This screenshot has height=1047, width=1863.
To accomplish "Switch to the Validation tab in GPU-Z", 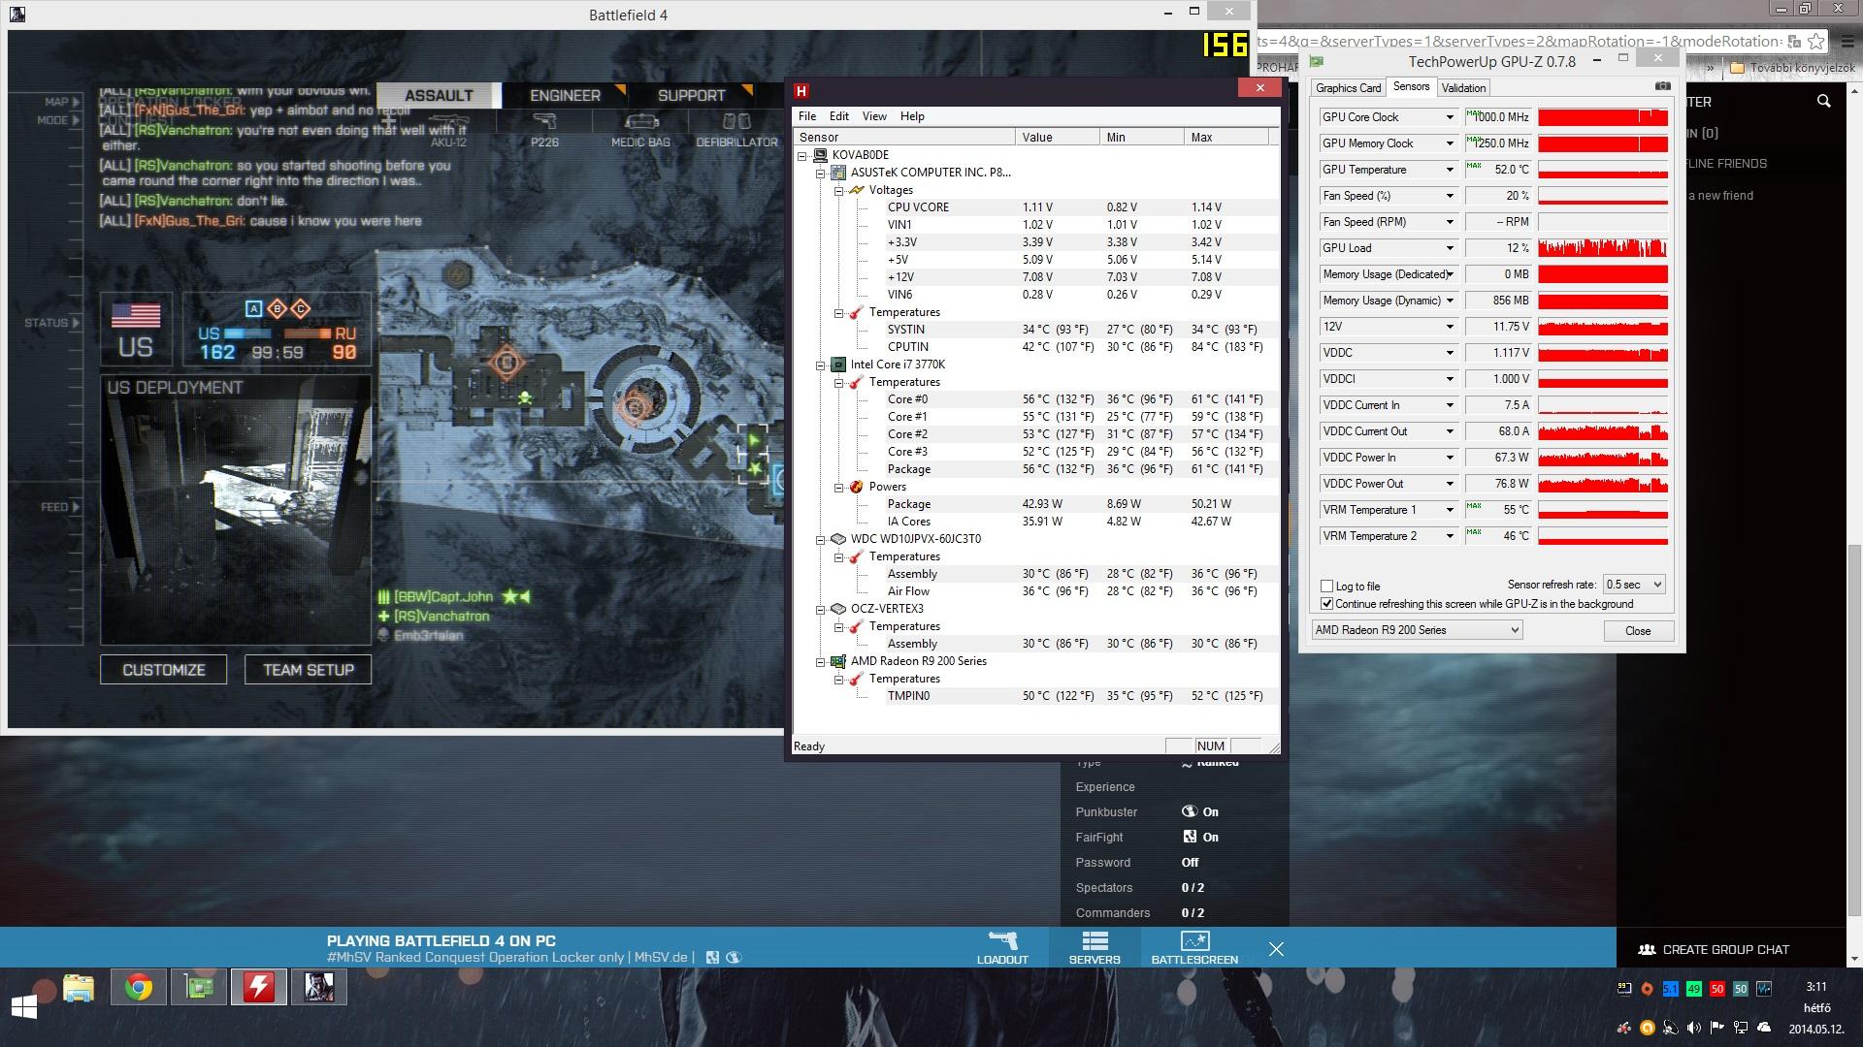I will [1463, 88].
